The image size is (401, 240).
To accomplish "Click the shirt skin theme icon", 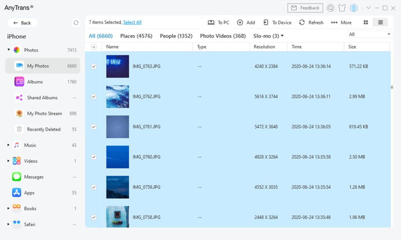I will (x=342, y=8).
